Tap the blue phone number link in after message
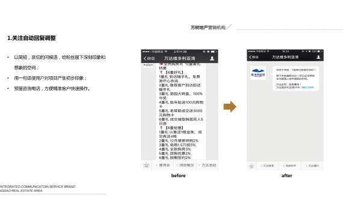Screen dimensions: 343x216 tap(307, 87)
